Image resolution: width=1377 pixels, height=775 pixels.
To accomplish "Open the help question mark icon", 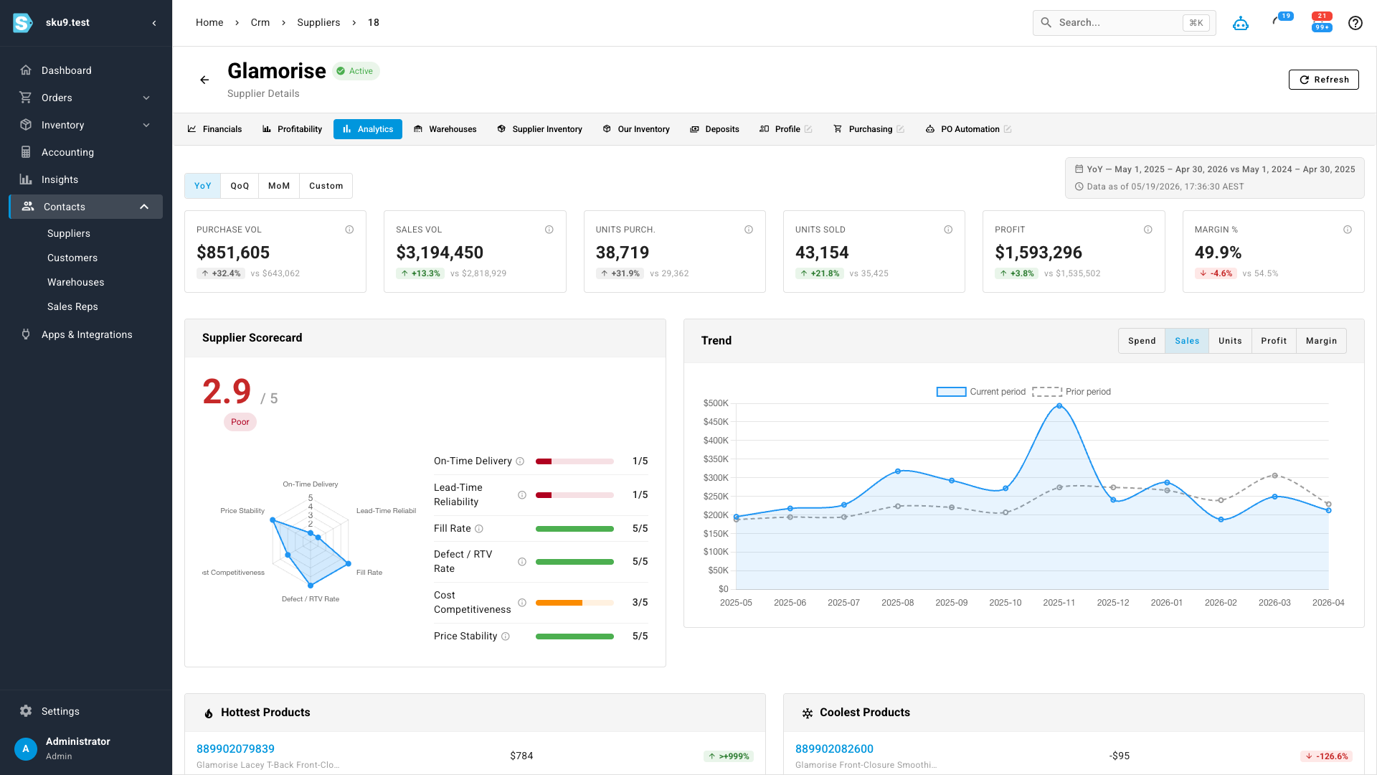I will 1355,23.
